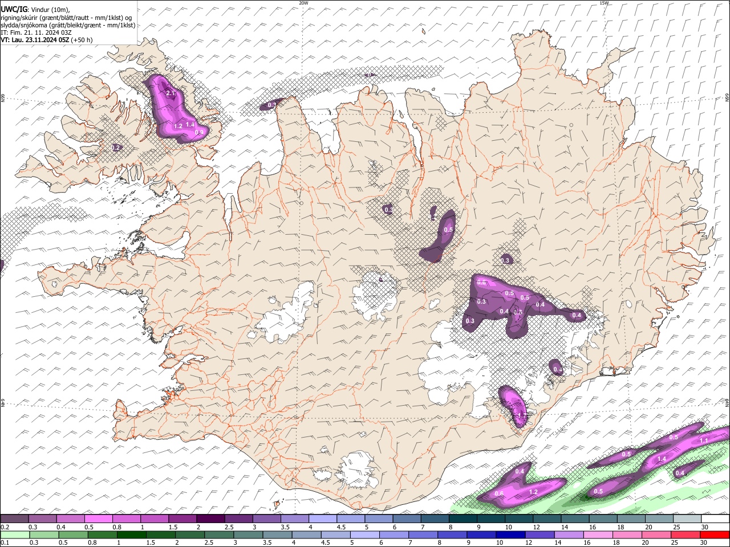Screen dimensions: 730x547
Task: Click the dark mauve 0.2 swatch in upper legend
Action: coord(14,519)
